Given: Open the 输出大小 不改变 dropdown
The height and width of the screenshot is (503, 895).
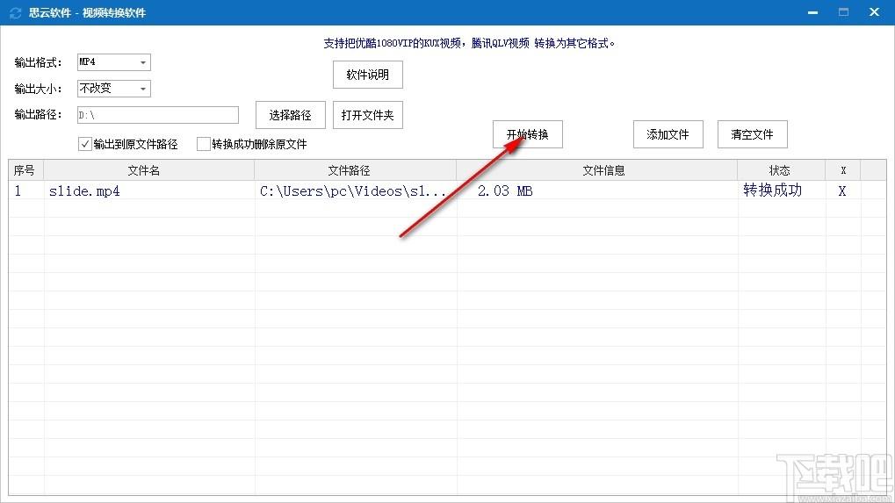Looking at the screenshot, I should pyautogui.click(x=113, y=89).
